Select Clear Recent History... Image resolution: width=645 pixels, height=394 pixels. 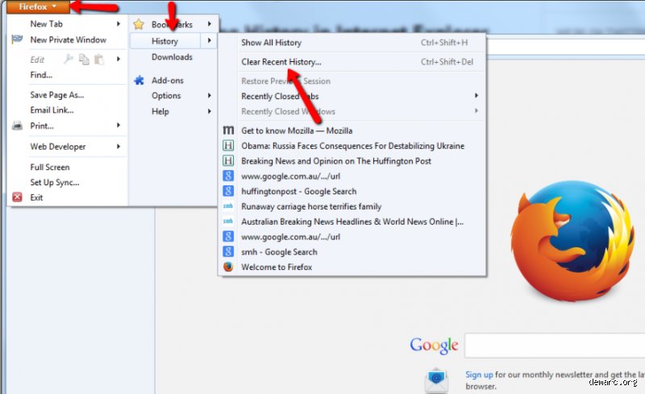(281, 62)
